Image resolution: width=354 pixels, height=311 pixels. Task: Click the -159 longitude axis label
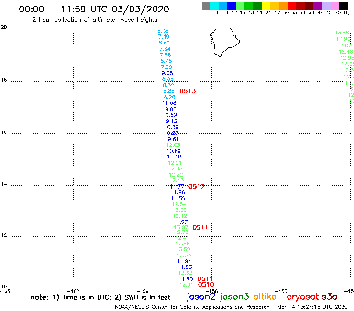click(x=143, y=291)
